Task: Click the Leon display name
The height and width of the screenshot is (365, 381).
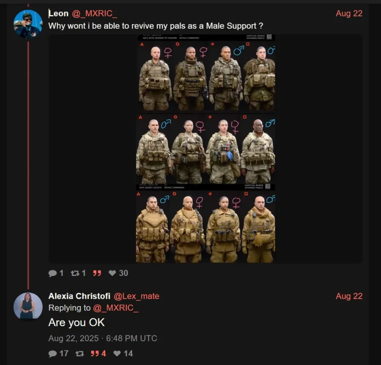Action: pyautogui.click(x=58, y=14)
